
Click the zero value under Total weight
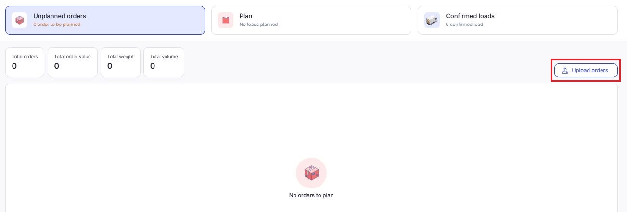coord(110,66)
